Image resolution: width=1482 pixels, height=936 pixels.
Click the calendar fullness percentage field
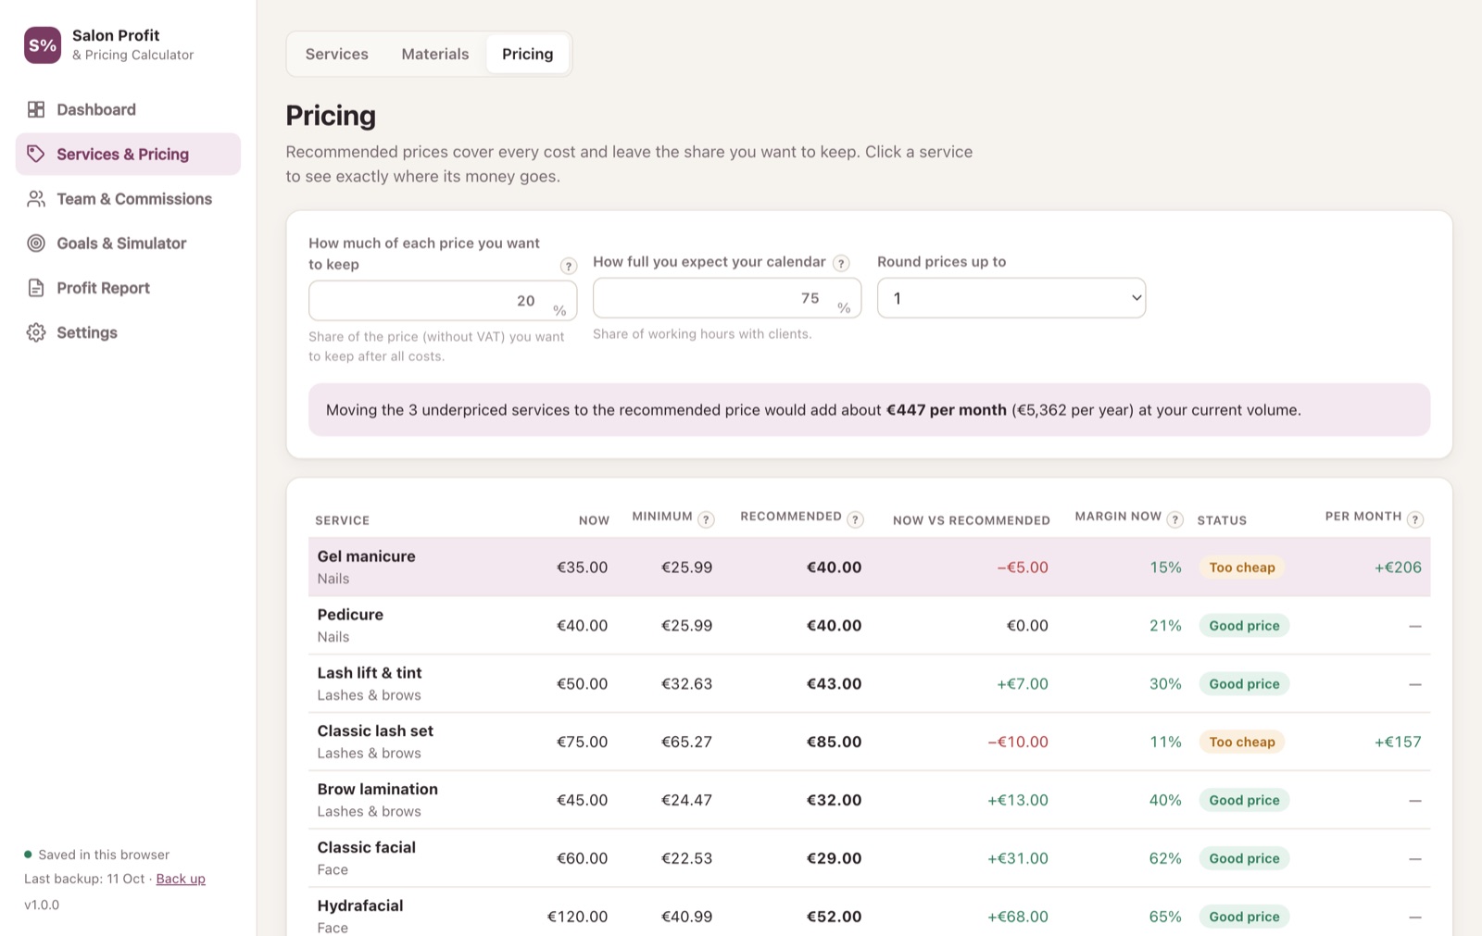coord(727,298)
